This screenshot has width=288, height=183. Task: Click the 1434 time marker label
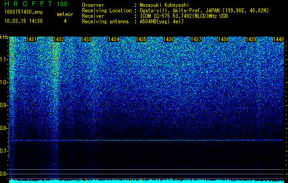pyautogui.click(x=114, y=39)
